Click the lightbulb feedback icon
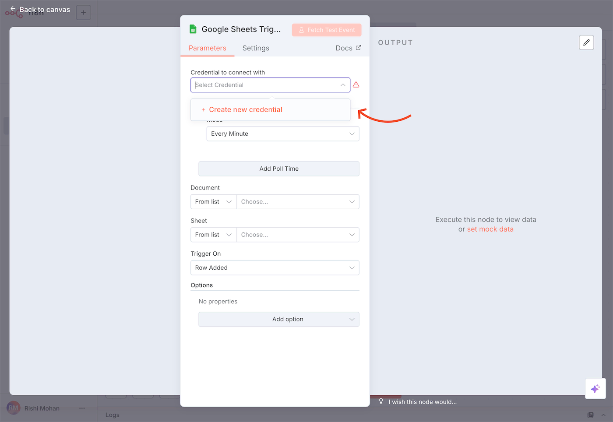This screenshot has width=613, height=422. tap(381, 401)
